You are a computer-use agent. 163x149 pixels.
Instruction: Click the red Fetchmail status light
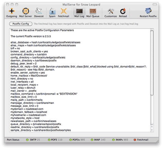135,140
